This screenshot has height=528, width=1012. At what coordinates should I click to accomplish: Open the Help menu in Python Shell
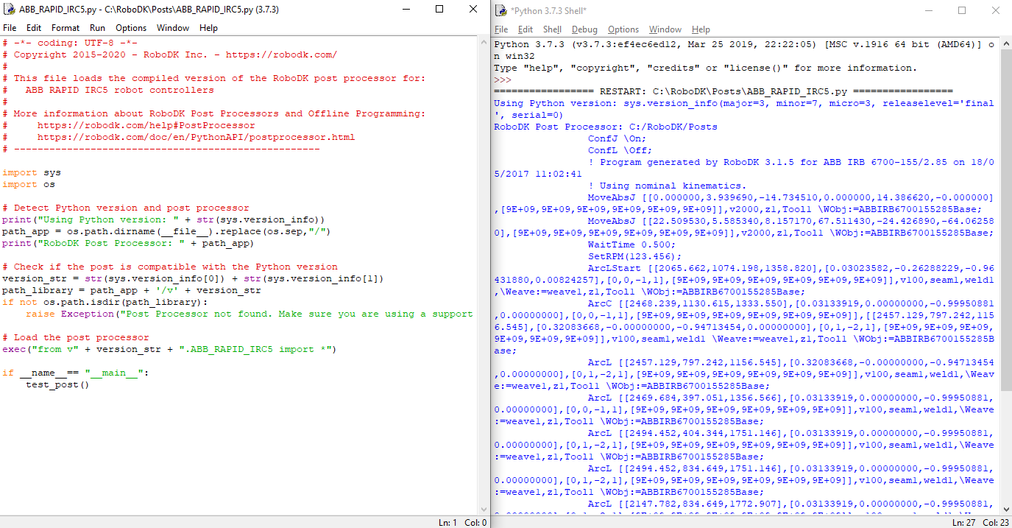pyautogui.click(x=701, y=29)
